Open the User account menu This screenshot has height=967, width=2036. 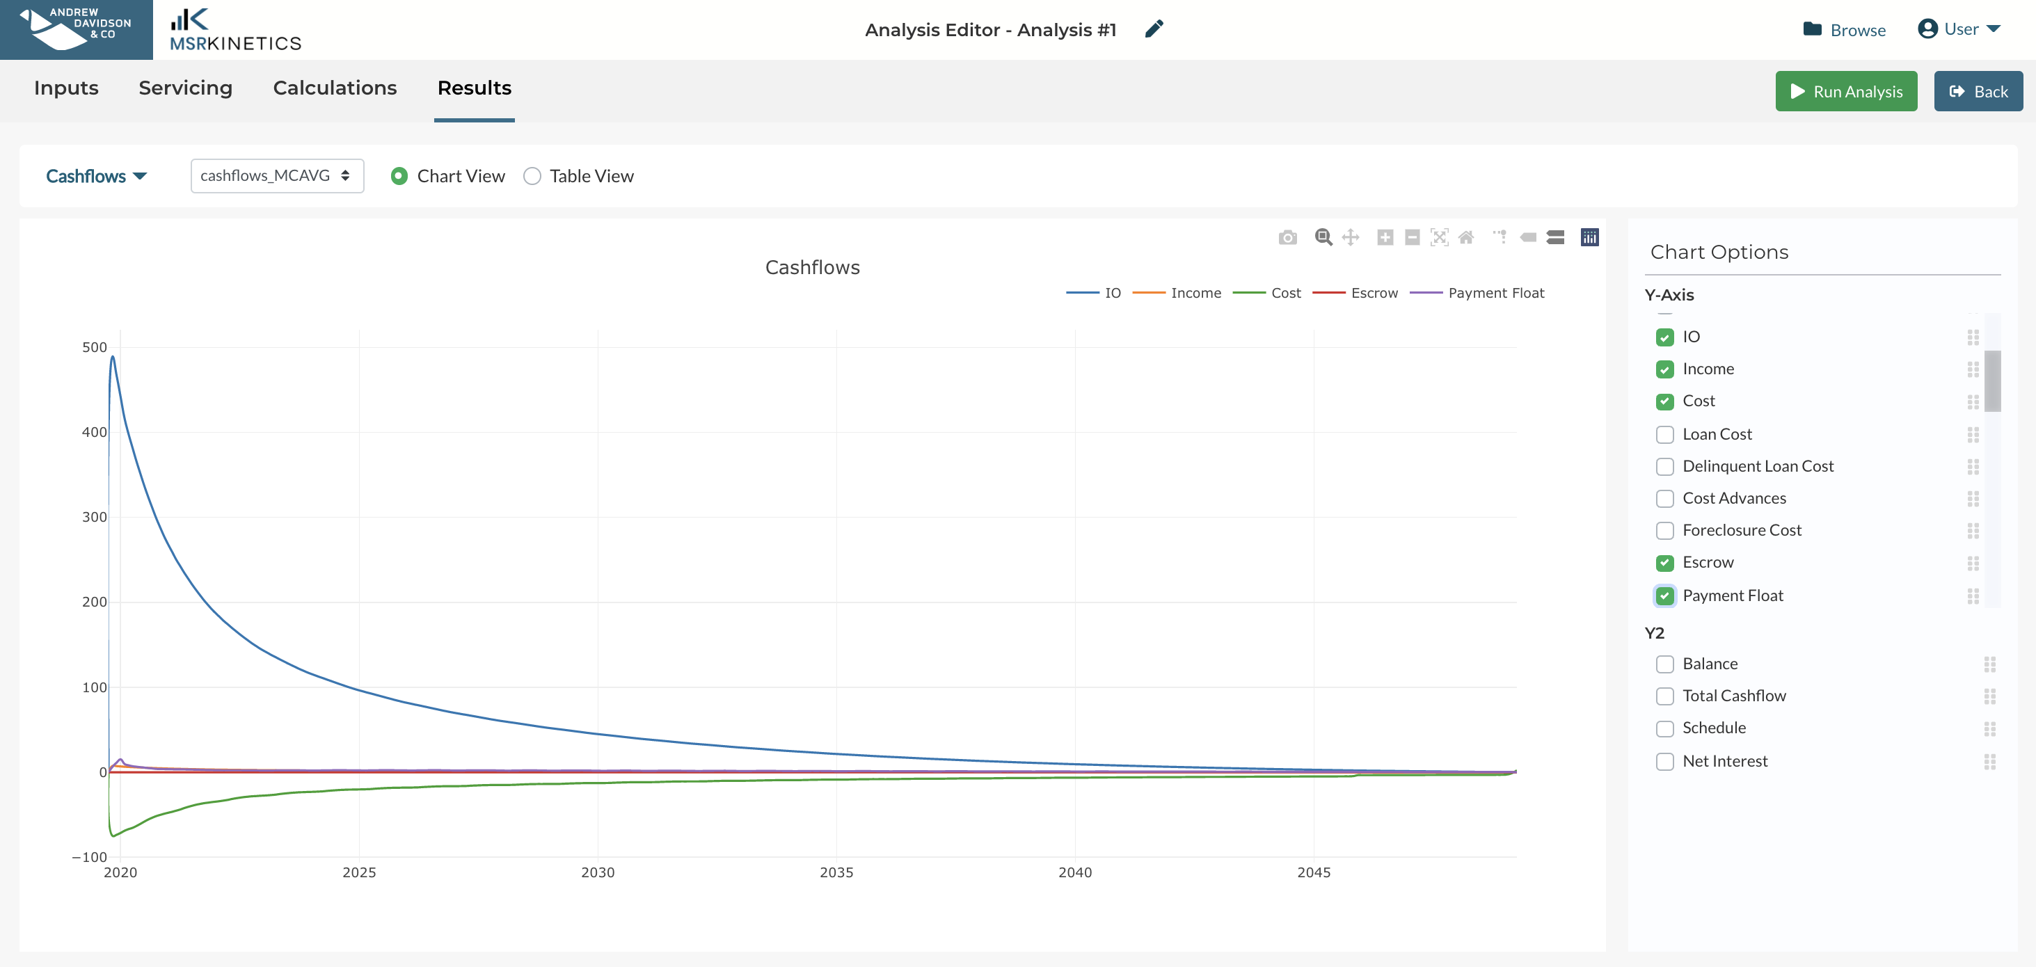pyautogui.click(x=1959, y=29)
